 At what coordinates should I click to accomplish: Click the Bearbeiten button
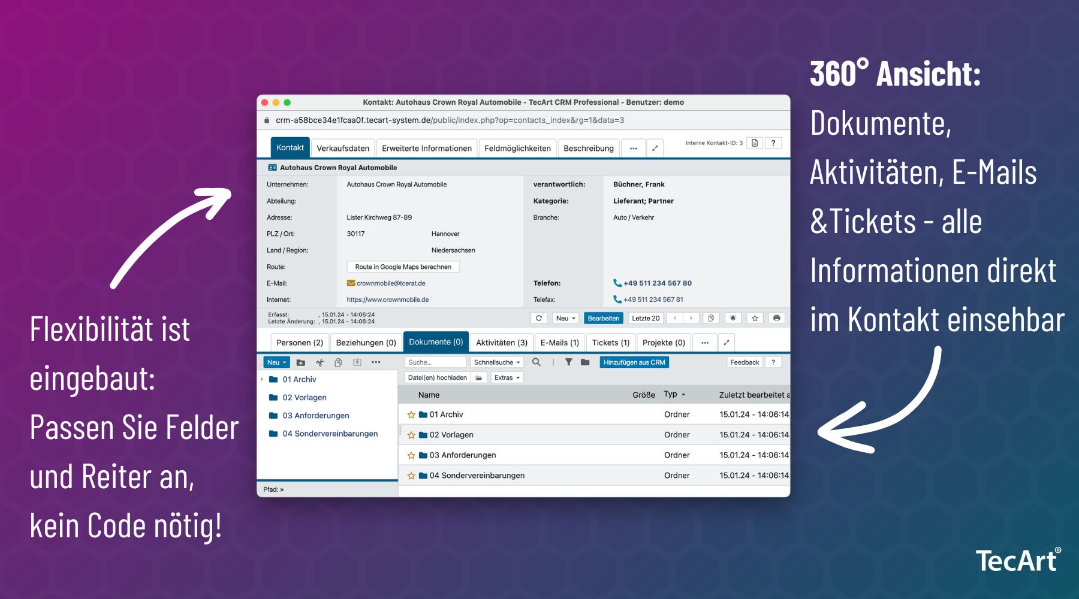click(x=604, y=318)
